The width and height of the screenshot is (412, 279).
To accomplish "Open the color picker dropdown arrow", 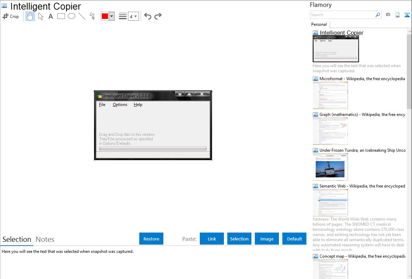I will (112, 16).
